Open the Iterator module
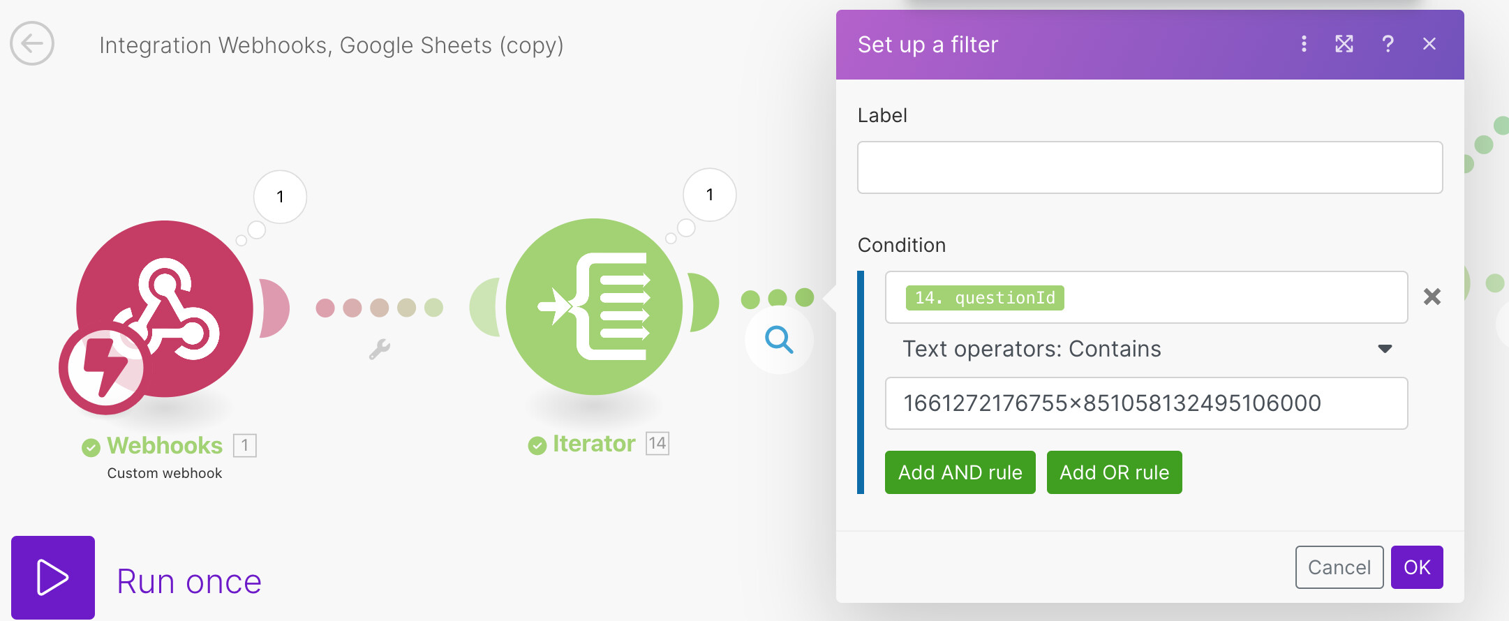 (594, 307)
